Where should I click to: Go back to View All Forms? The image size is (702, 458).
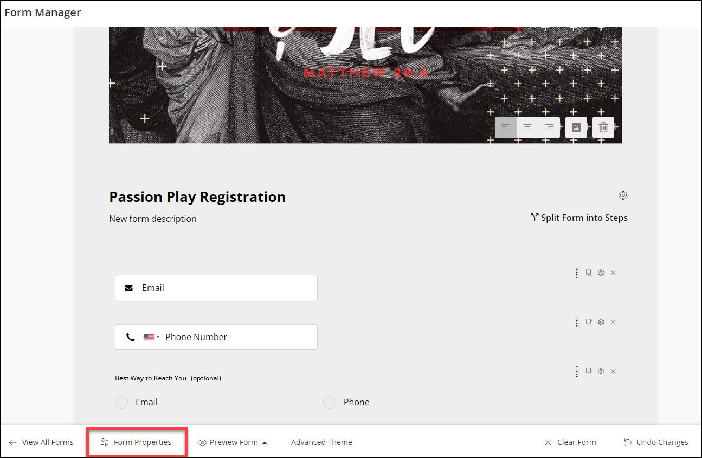coord(41,442)
